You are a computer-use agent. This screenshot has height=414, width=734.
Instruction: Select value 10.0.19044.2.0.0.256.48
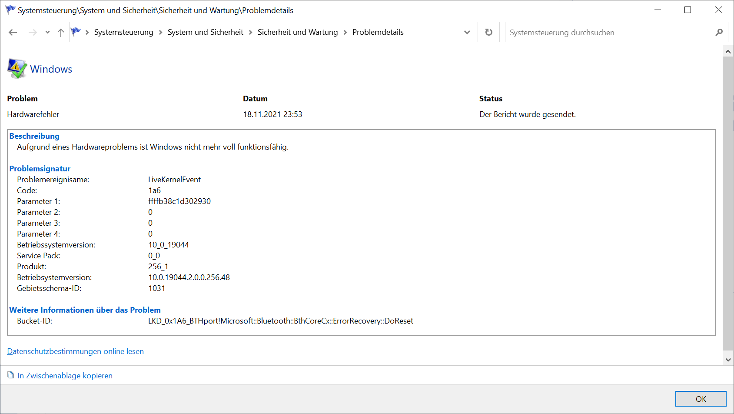(189, 277)
